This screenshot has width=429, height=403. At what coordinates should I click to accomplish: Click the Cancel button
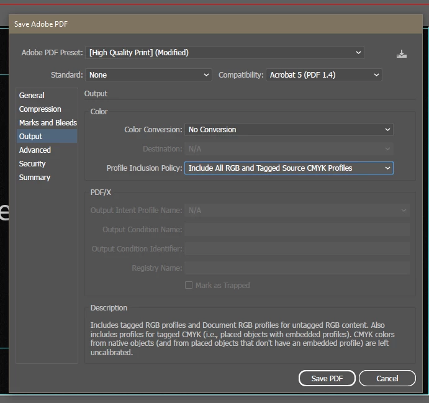(x=387, y=378)
